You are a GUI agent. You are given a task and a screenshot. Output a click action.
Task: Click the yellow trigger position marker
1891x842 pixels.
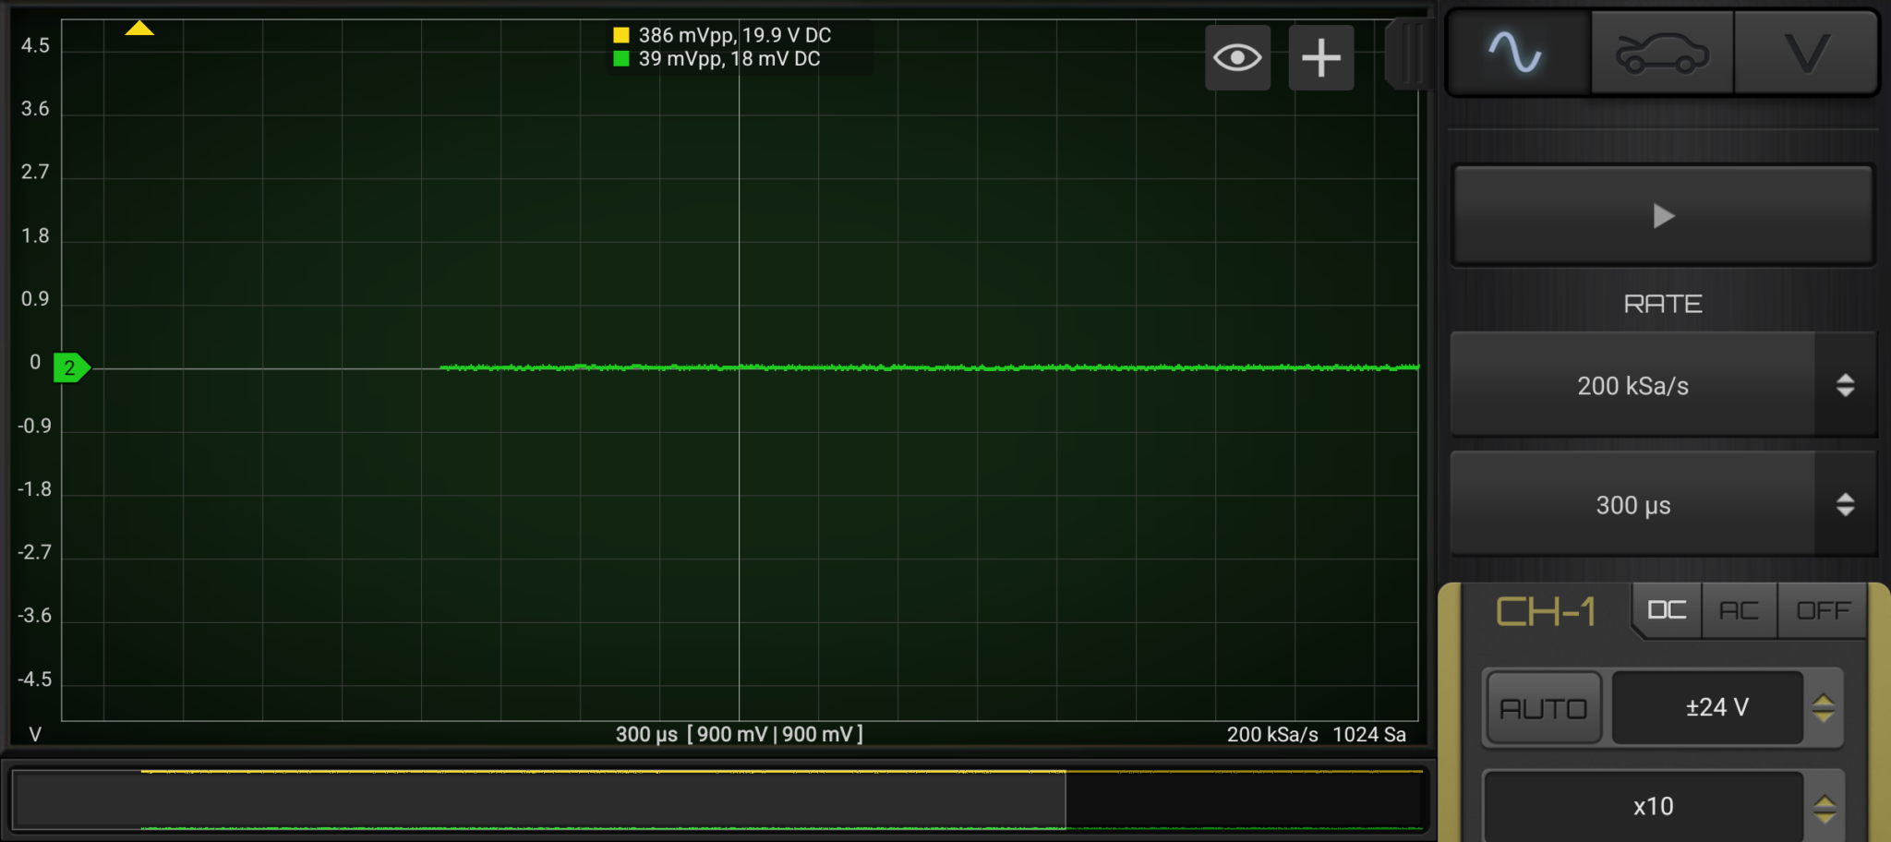[139, 29]
